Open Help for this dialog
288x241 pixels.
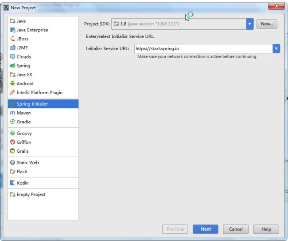pos(266,229)
